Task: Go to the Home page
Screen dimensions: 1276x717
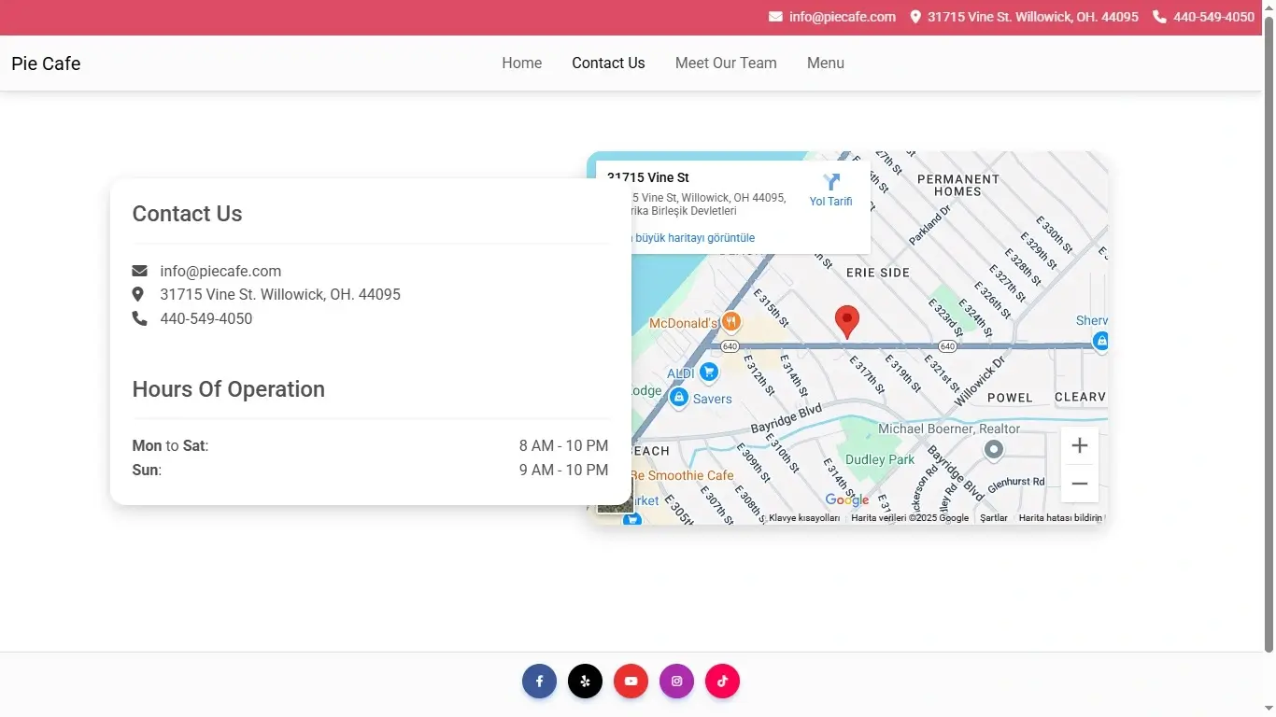Action: pyautogui.click(x=521, y=63)
